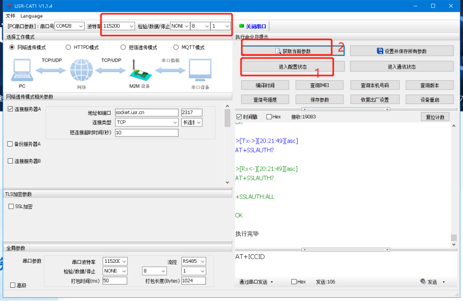Click the network globe icon

pyautogui.click(x=81, y=71)
